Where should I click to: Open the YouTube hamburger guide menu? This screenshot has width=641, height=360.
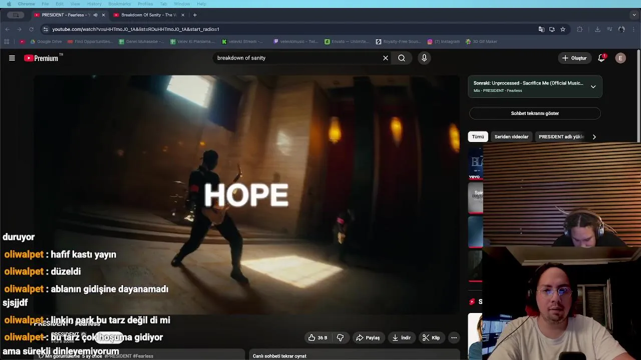pyautogui.click(x=12, y=58)
